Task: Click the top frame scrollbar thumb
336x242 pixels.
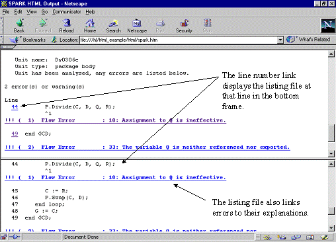Action: pyautogui.click(x=331, y=134)
